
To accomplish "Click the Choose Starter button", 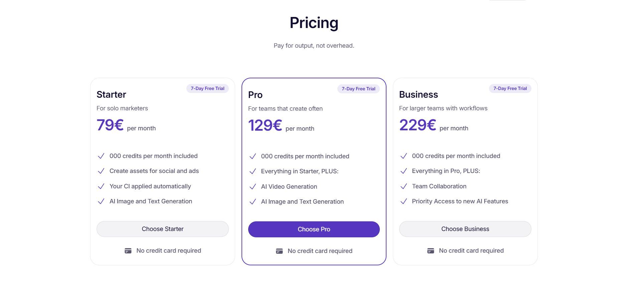I will pos(162,229).
